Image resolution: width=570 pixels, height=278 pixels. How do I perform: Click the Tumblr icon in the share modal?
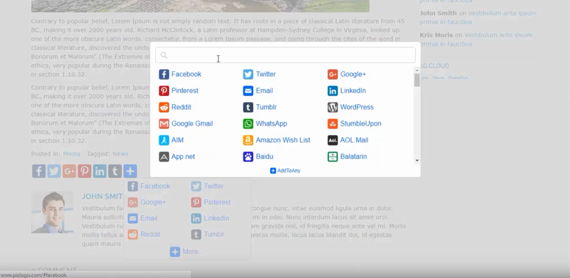[x=248, y=107]
